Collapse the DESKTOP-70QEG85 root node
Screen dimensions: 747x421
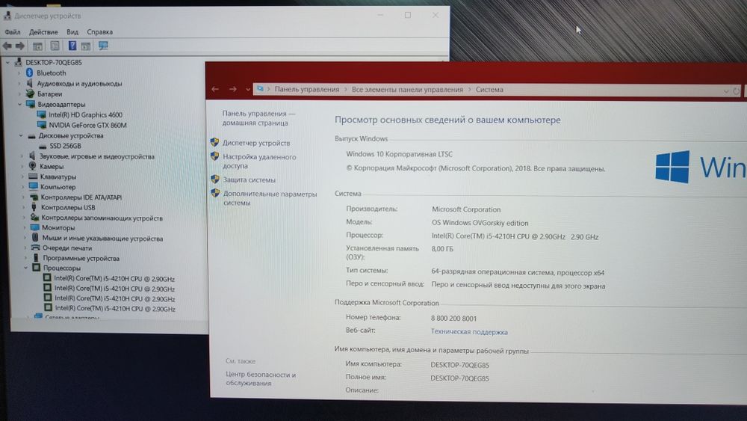[x=7, y=63]
